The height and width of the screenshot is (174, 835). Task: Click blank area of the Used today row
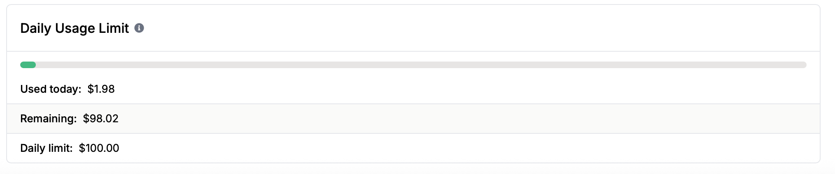[x=453, y=89]
